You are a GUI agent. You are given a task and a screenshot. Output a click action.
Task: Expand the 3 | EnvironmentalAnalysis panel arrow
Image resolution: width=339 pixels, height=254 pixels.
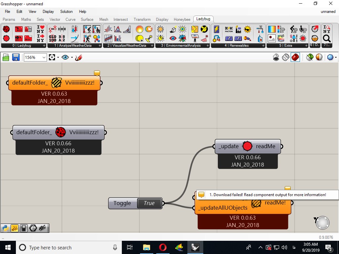[208, 46]
